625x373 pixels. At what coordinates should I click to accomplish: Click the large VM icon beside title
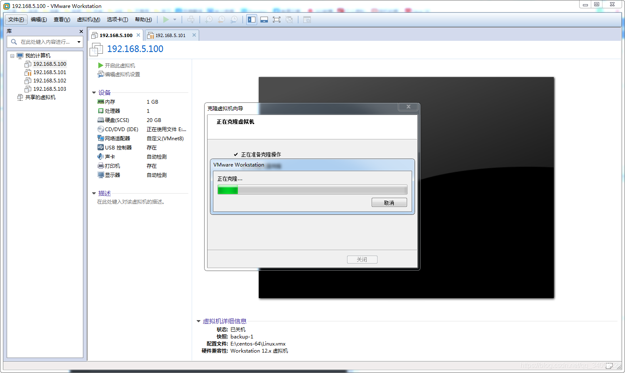point(96,50)
